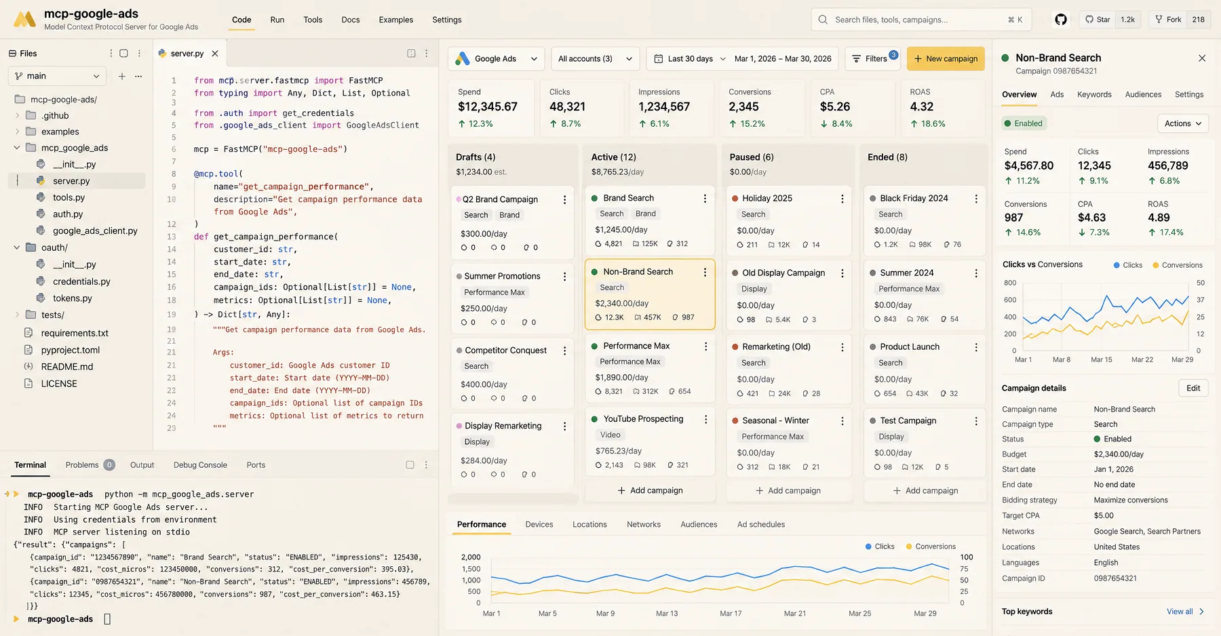Open the file tree more options ellipsis
The image size is (1221, 636).
pyautogui.click(x=138, y=76)
